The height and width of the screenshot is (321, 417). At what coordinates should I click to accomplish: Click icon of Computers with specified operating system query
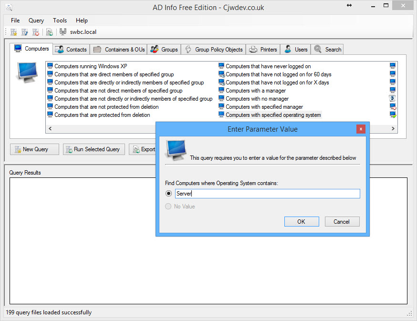click(x=221, y=114)
